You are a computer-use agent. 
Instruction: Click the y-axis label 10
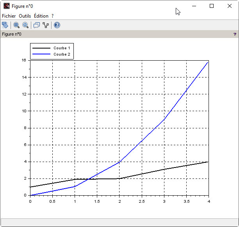(x=24, y=111)
